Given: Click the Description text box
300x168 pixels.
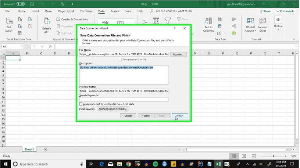Looking at the screenshot, I should tap(124, 75).
